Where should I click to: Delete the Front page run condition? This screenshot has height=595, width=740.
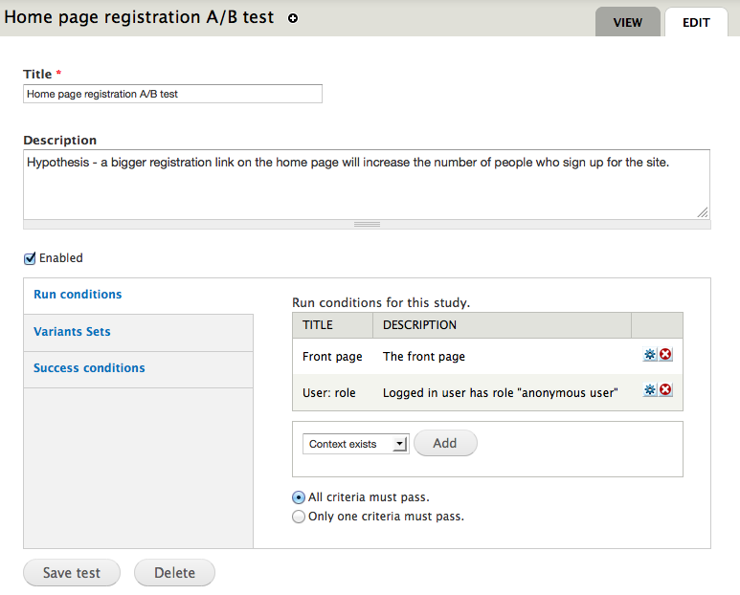pos(665,354)
